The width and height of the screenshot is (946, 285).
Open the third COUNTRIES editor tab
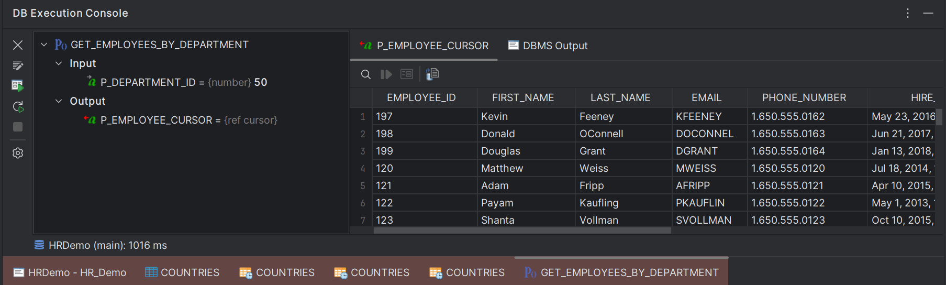[372, 272]
